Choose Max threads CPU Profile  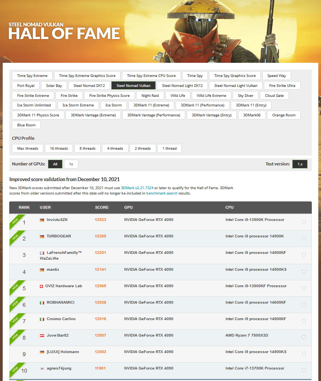click(x=28, y=149)
